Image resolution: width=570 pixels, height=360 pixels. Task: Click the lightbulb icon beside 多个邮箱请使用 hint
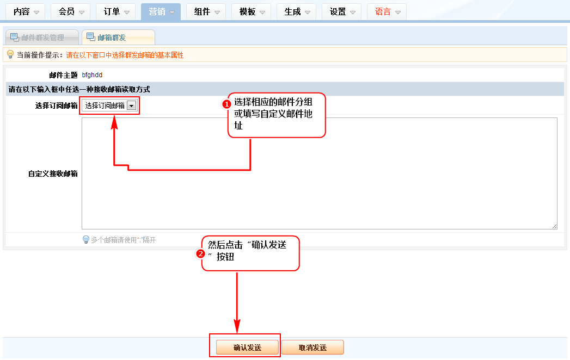tap(85, 239)
